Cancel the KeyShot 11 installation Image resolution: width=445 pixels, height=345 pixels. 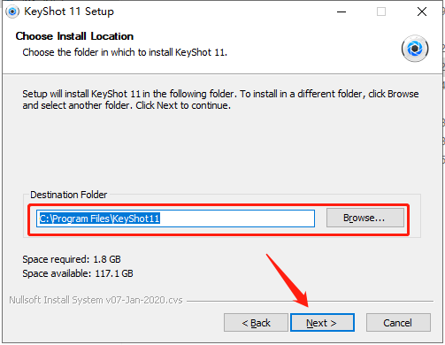coord(398,323)
